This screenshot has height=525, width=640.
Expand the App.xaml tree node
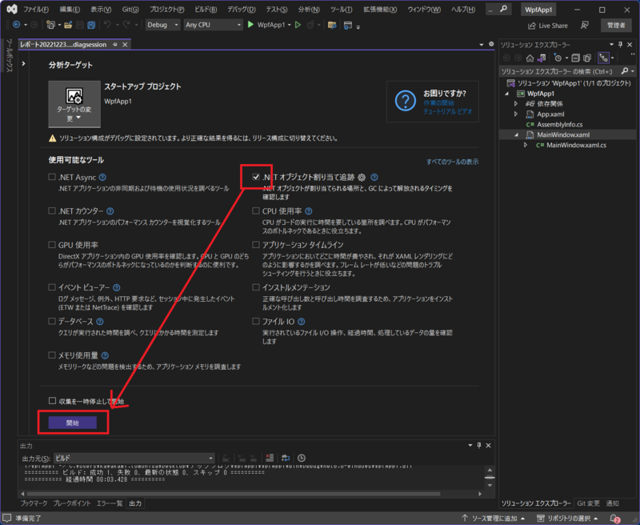[516, 114]
